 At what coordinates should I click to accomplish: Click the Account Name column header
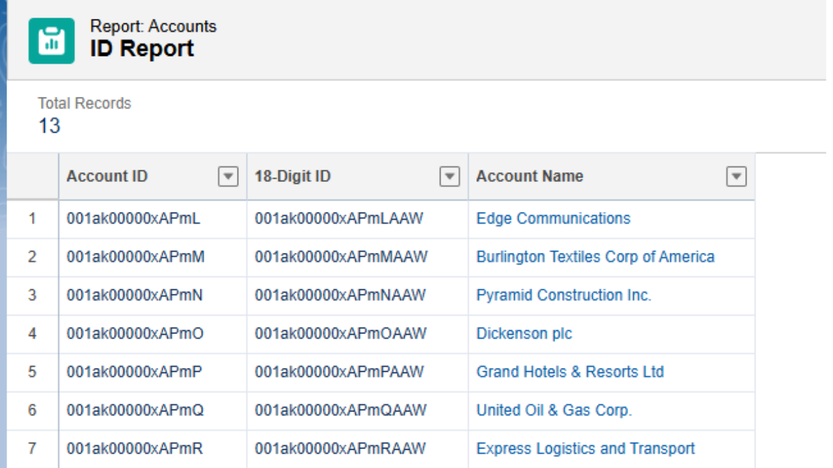tap(529, 176)
